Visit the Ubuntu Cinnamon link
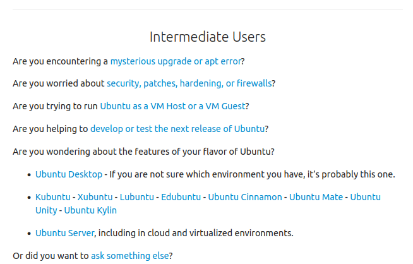 (245, 197)
